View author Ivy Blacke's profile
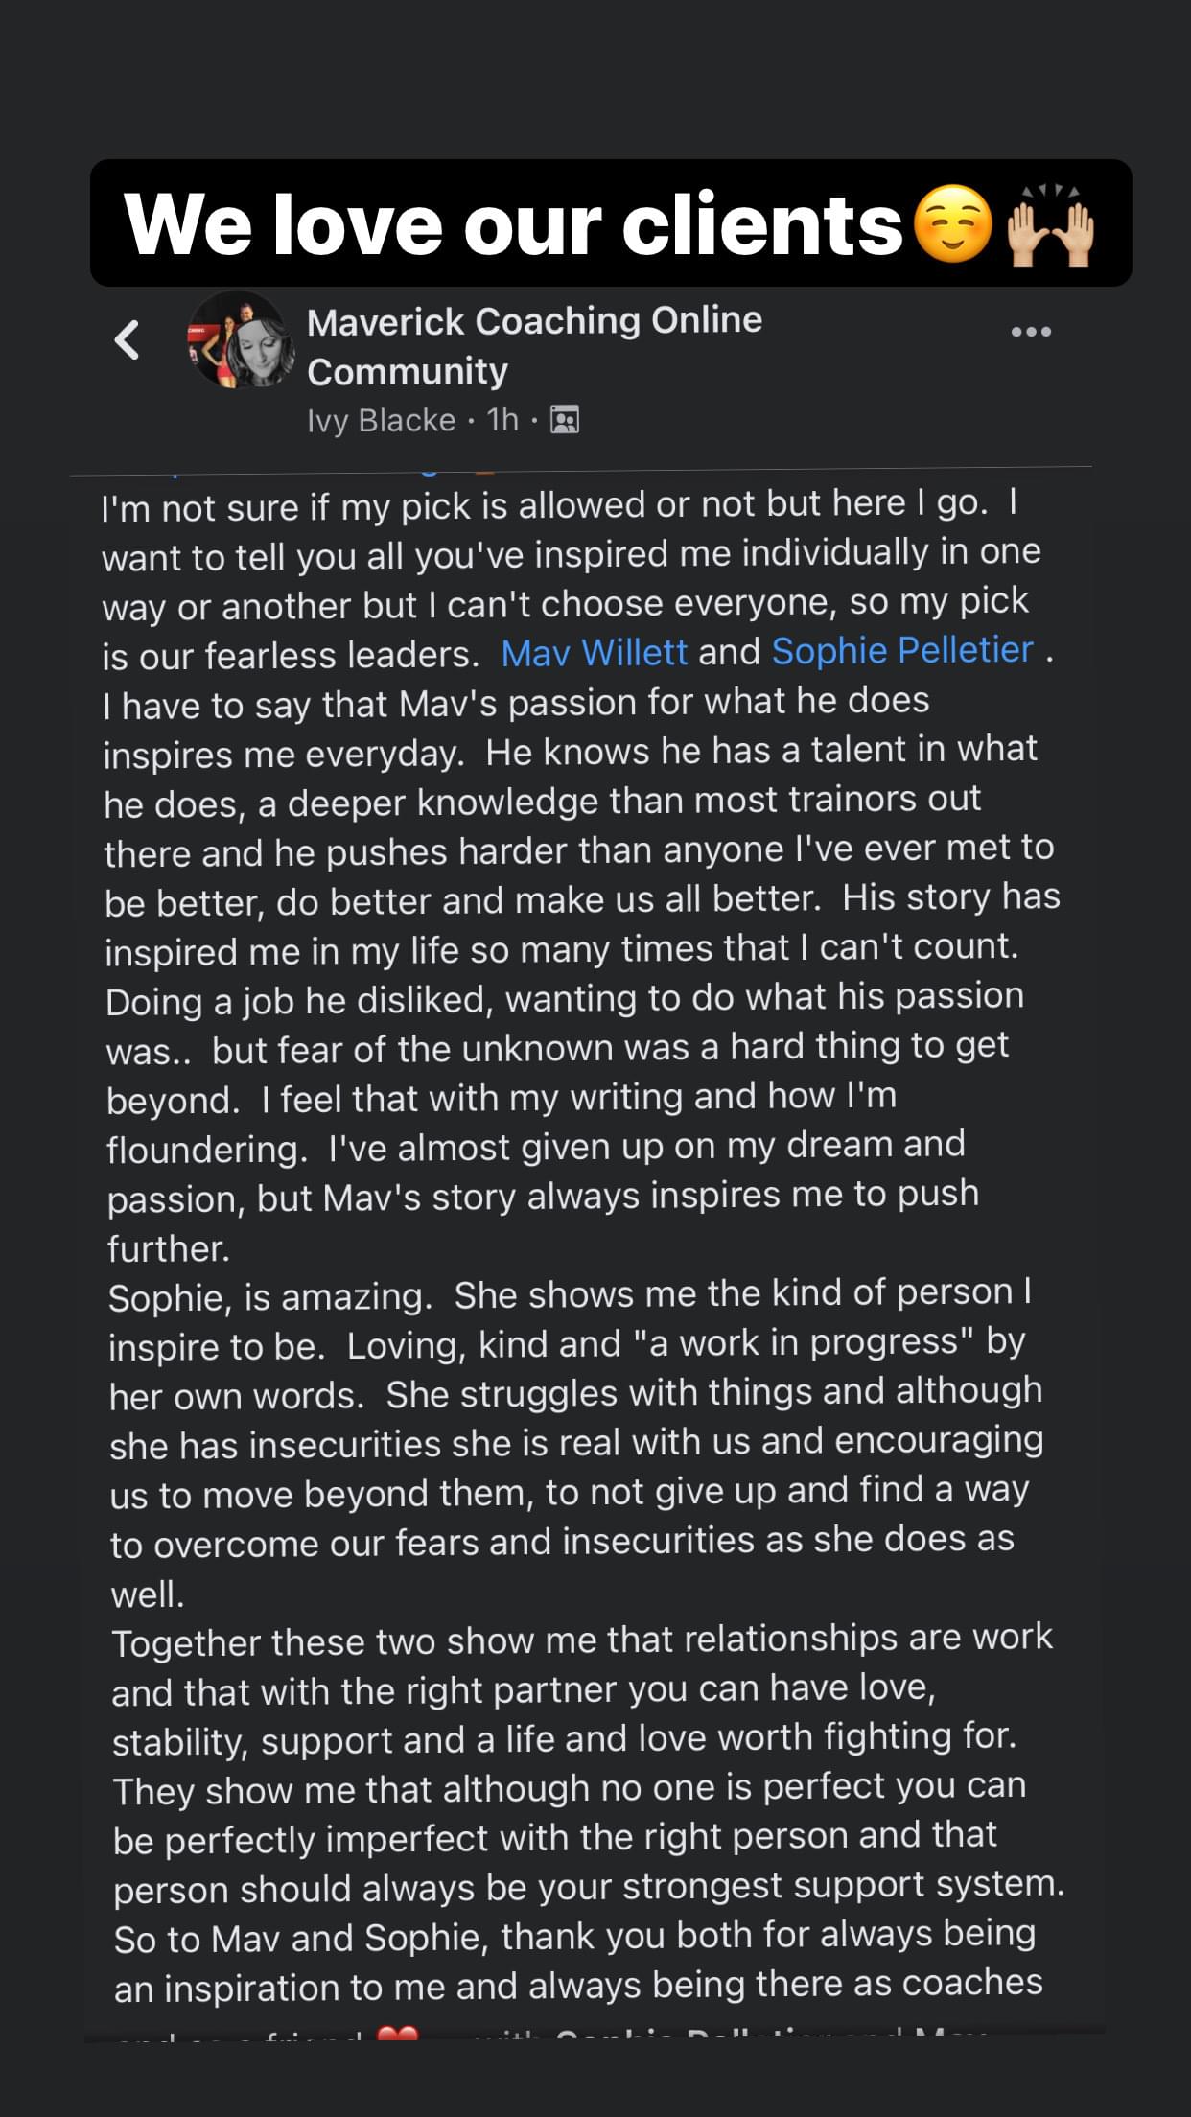The width and height of the screenshot is (1191, 2117). 381,420
